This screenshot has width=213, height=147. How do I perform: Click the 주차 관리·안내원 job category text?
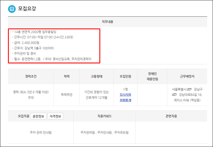pos(41,132)
